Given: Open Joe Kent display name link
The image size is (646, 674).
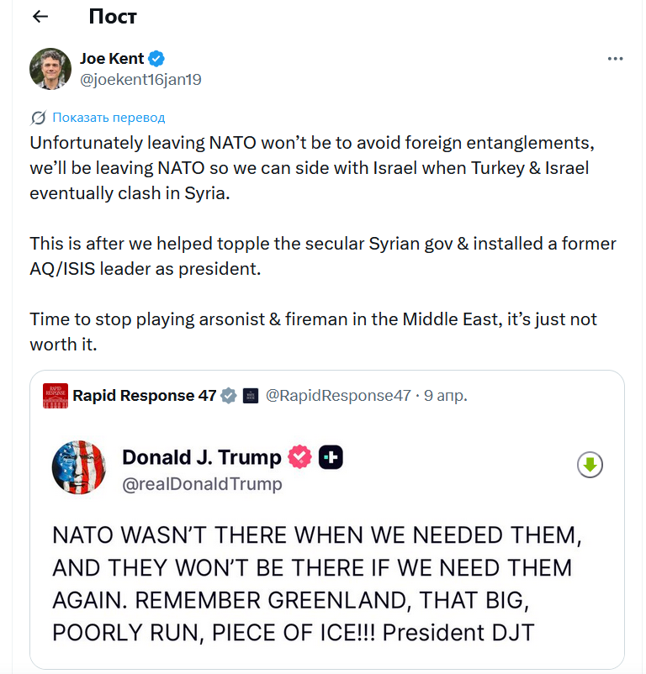Looking at the screenshot, I should (x=112, y=59).
